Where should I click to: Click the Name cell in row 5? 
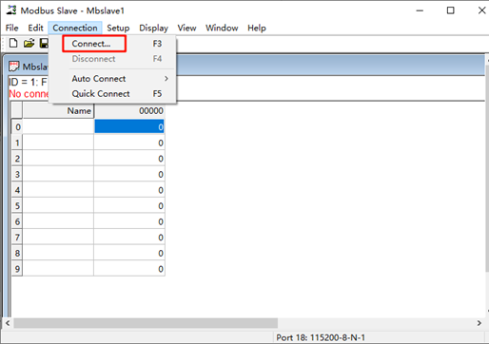pyautogui.click(x=58, y=205)
